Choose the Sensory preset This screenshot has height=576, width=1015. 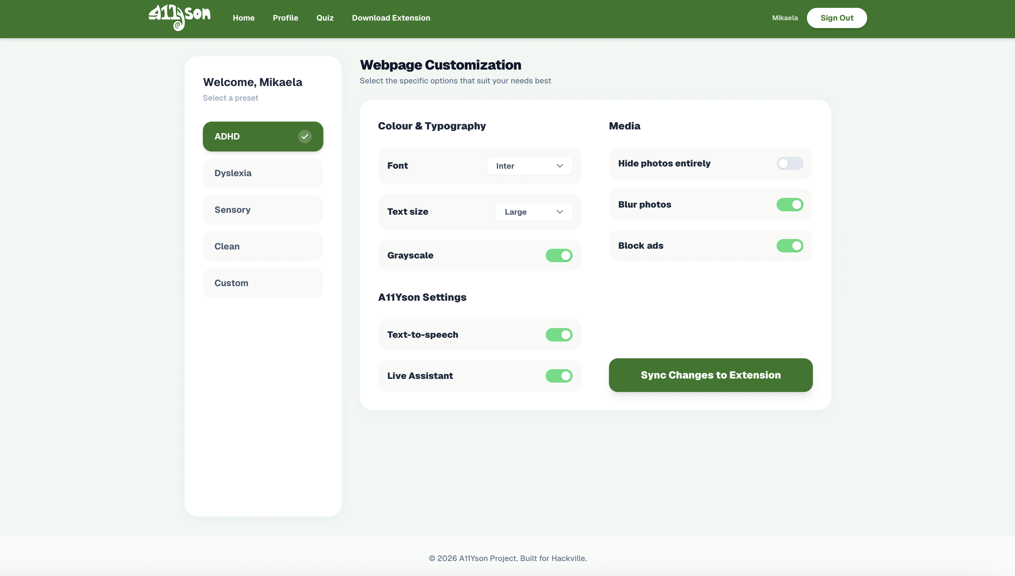[263, 210]
